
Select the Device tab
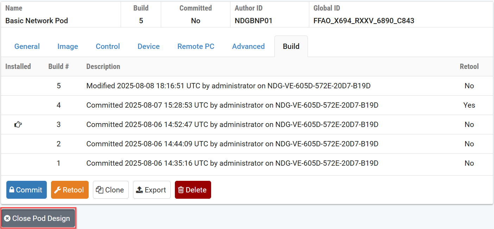tap(148, 46)
